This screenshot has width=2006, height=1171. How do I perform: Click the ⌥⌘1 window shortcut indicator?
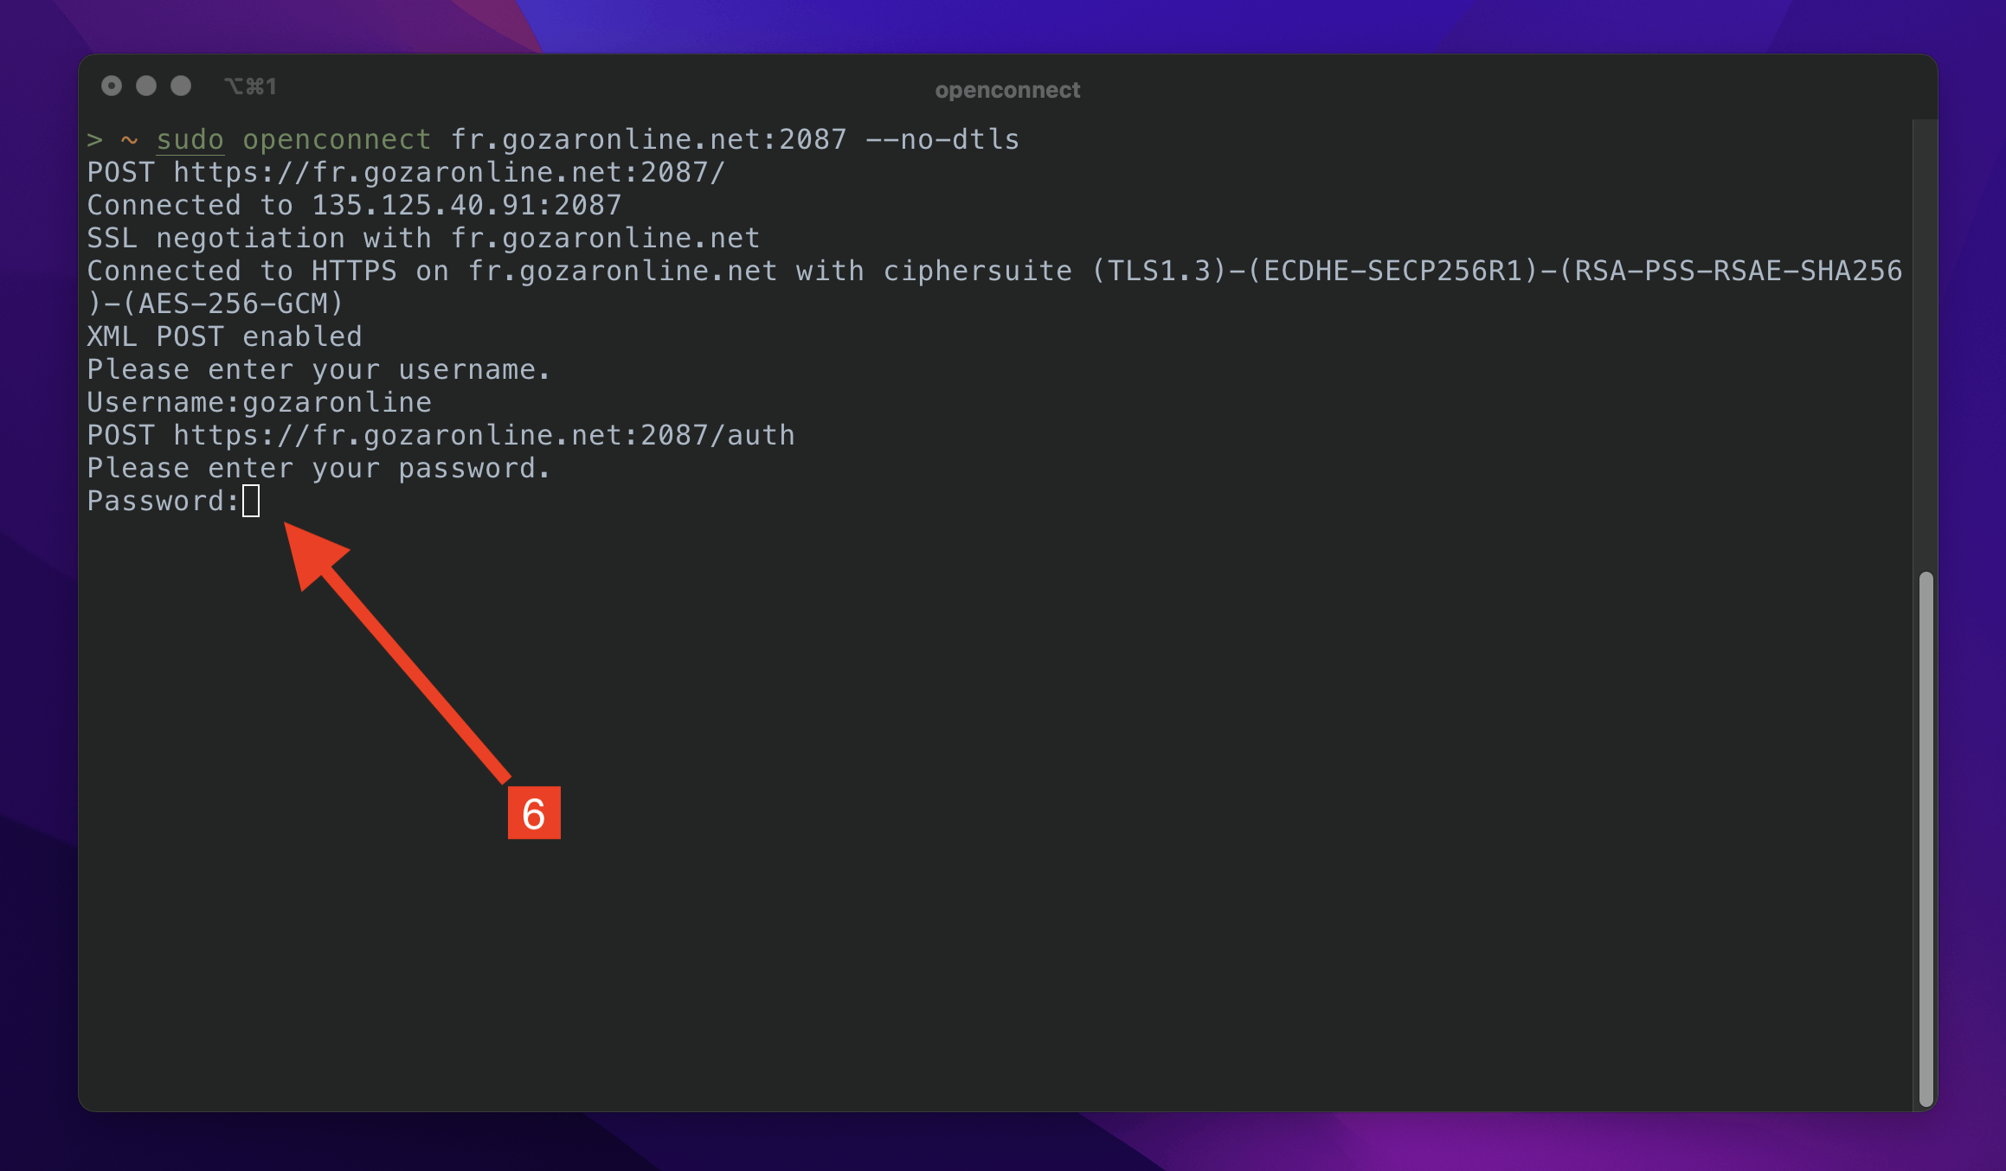click(x=250, y=86)
